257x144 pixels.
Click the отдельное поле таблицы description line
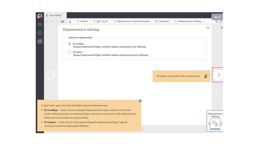point(110,47)
